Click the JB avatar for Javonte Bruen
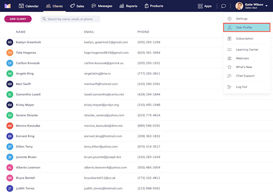The image size is (273, 193). click(x=10, y=157)
